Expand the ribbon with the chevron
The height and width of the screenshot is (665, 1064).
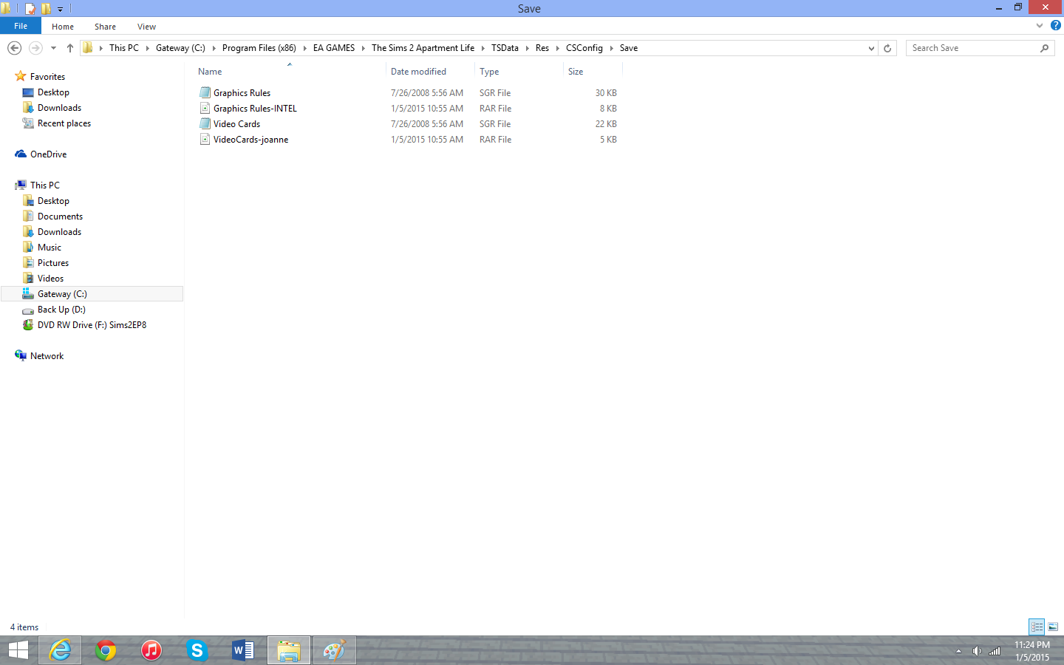(x=1039, y=26)
